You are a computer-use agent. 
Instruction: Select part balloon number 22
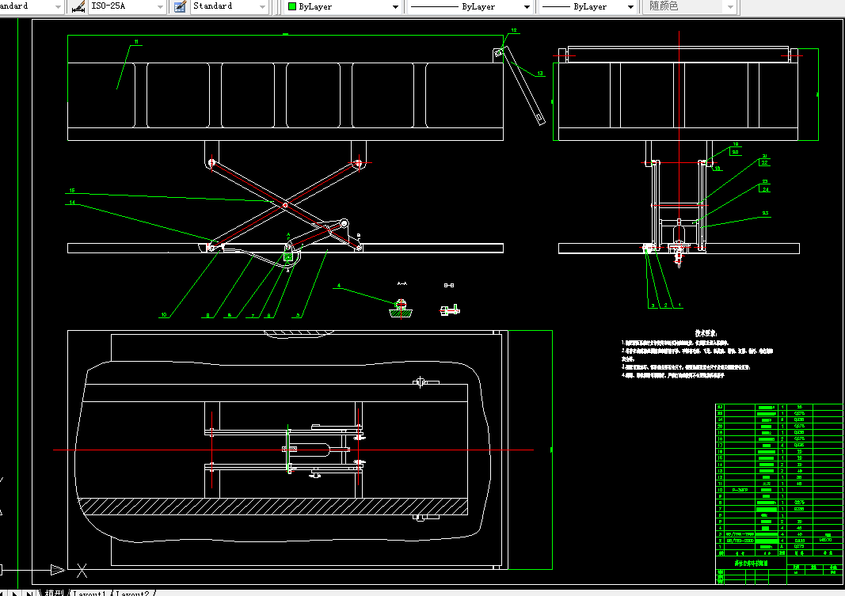click(765, 162)
